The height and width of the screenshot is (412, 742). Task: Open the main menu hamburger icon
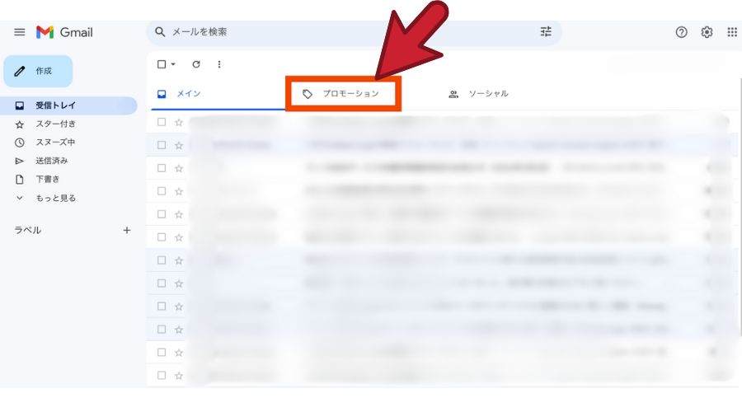(20, 32)
